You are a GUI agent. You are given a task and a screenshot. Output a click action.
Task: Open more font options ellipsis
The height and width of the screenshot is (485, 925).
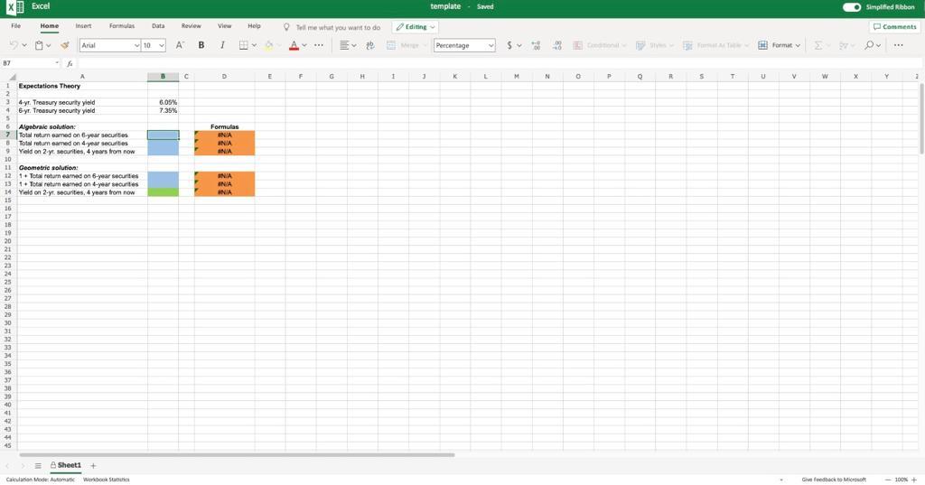click(319, 45)
